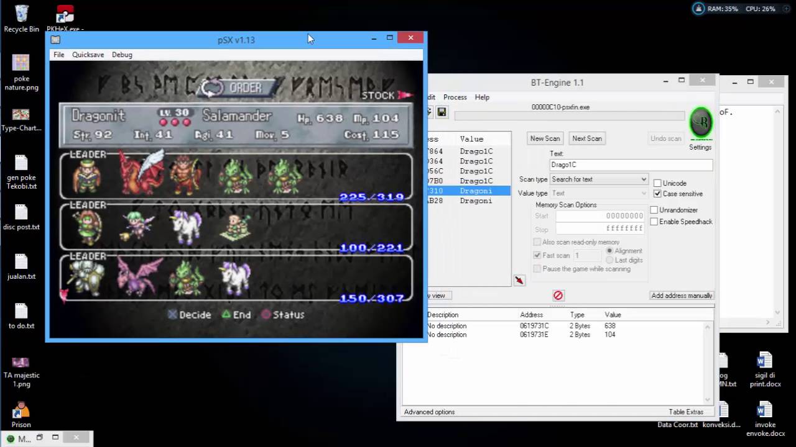Open the pSX Debug menu
The height and width of the screenshot is (447, 796).
pyautogui.click(x=122, y=55)
